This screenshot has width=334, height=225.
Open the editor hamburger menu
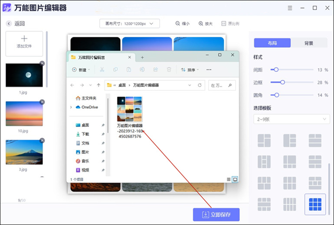coord(290,8)
